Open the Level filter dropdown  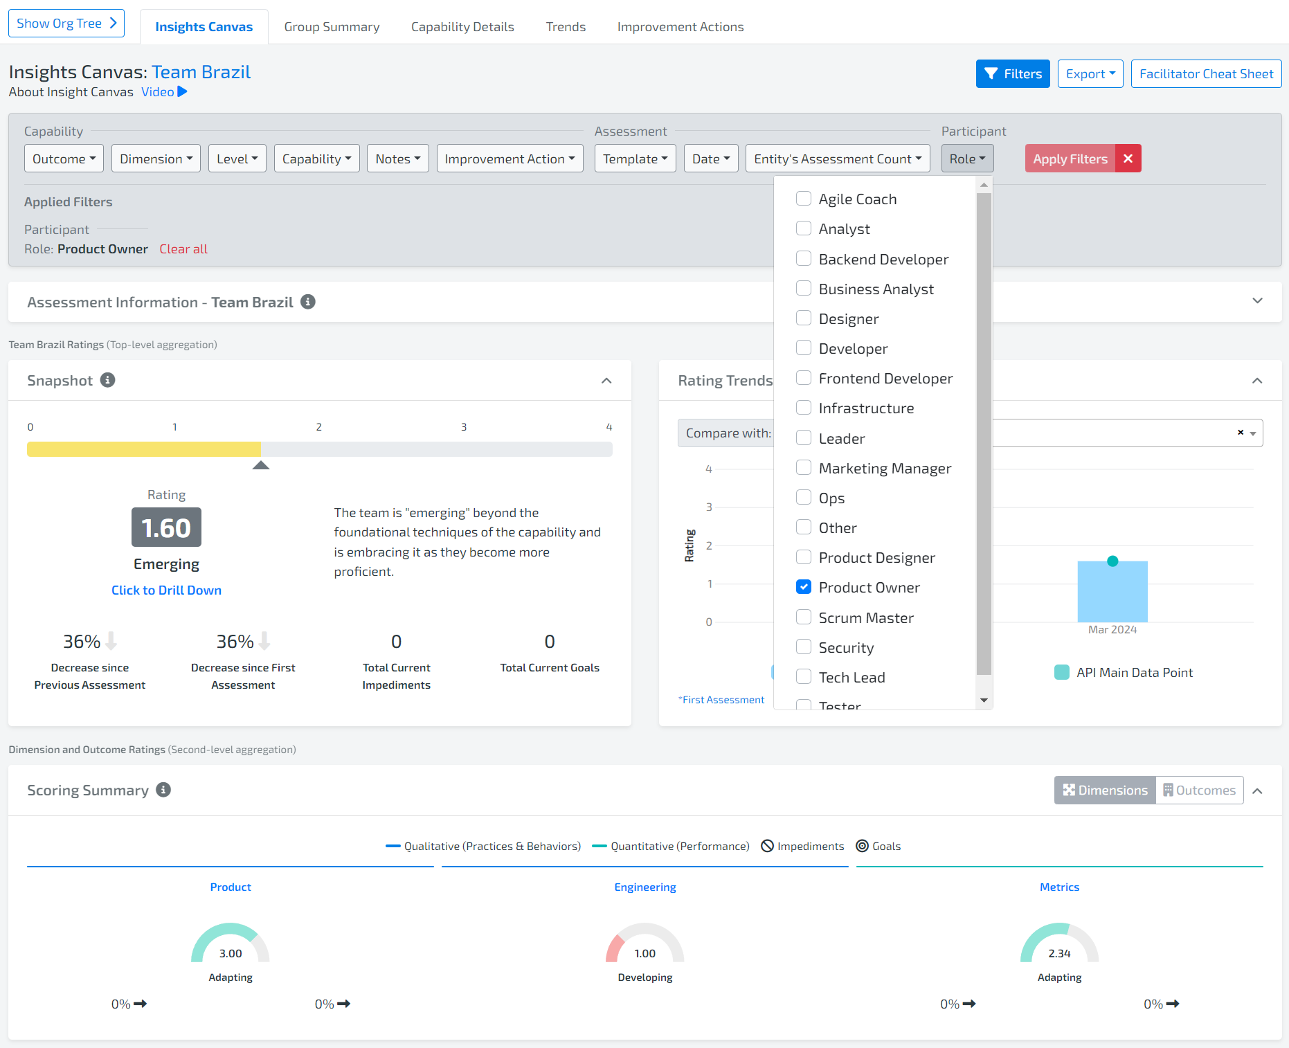pyautogui.click(x=237, y=159)
